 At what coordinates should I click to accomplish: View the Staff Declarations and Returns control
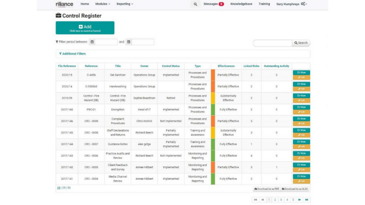click(301, 130)
